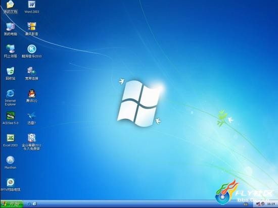Select the Kugou Music 2010 icon
Viewport: 278px width, 208px height.
click(x=32, y=51)
